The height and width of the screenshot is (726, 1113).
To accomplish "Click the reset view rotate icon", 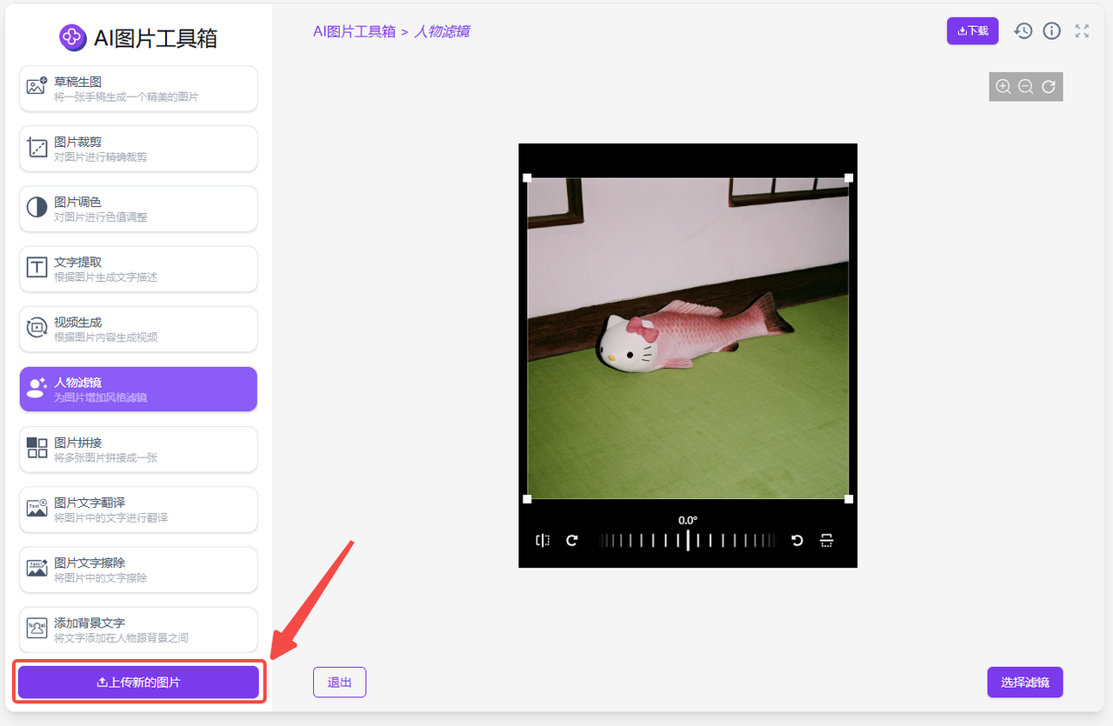I will pyautogui.click(x=1049, y=86).
